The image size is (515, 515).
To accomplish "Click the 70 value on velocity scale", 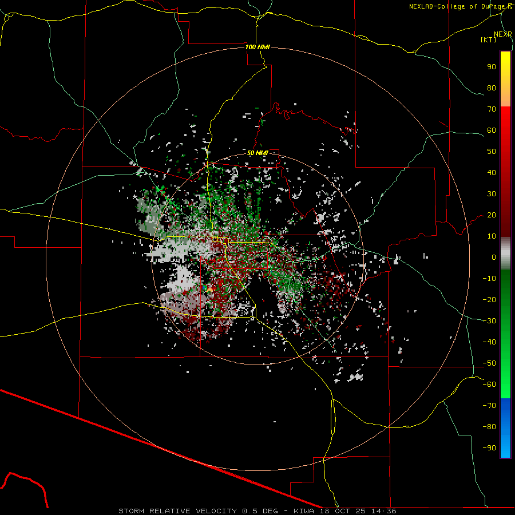I will click(492, 109).
